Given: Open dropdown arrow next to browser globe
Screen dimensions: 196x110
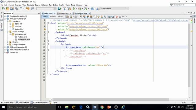Looking at the screenshot, I should pos(62,9).
